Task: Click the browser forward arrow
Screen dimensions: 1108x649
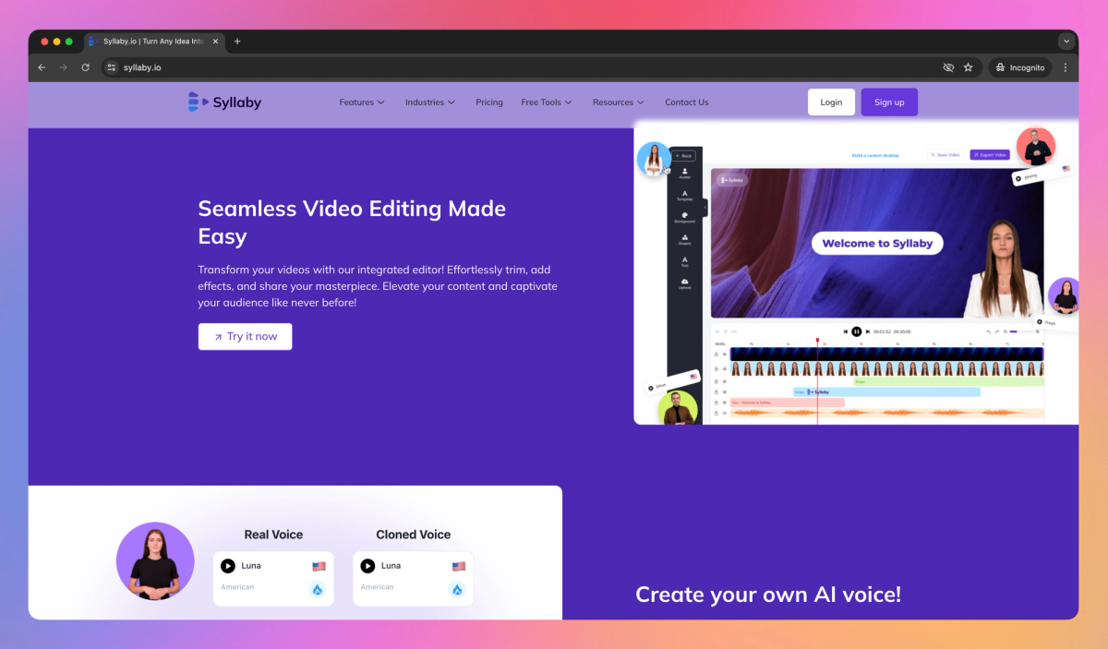Action: click(64, 67)
